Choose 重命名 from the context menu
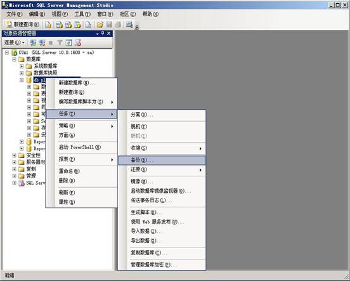 [x=81, y=171]
